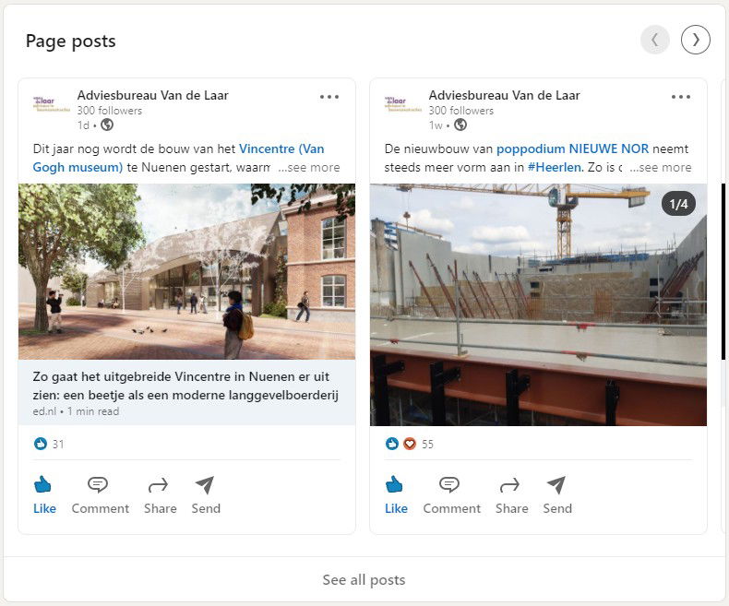The width and height of the screenshot is (729, 606).
Task: Open the Vincentre building rendering image
Action: [x=187, y=271]
